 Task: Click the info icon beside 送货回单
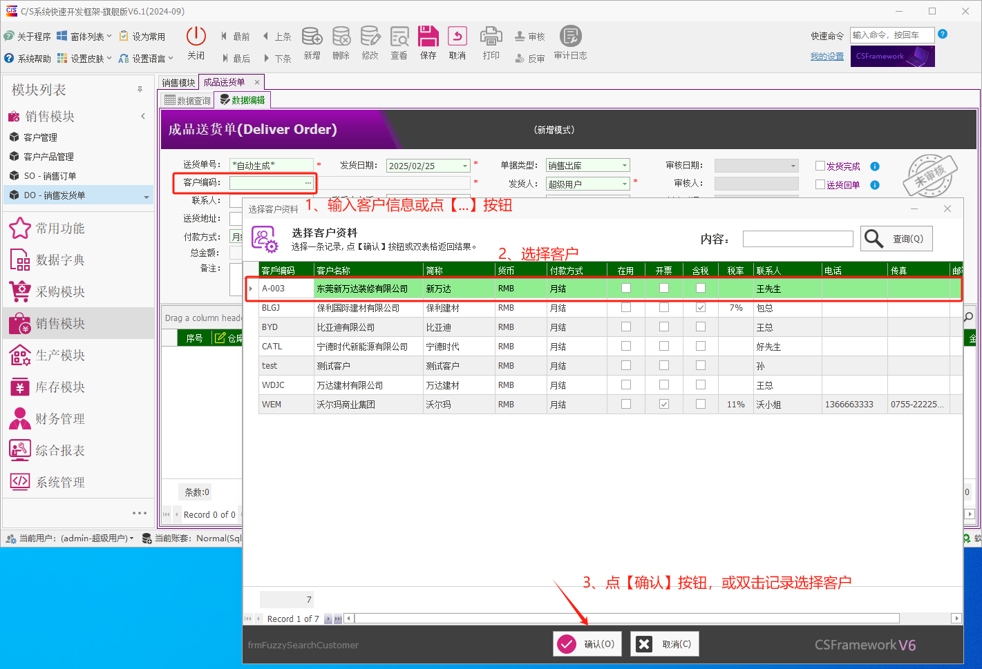point(875,185)
